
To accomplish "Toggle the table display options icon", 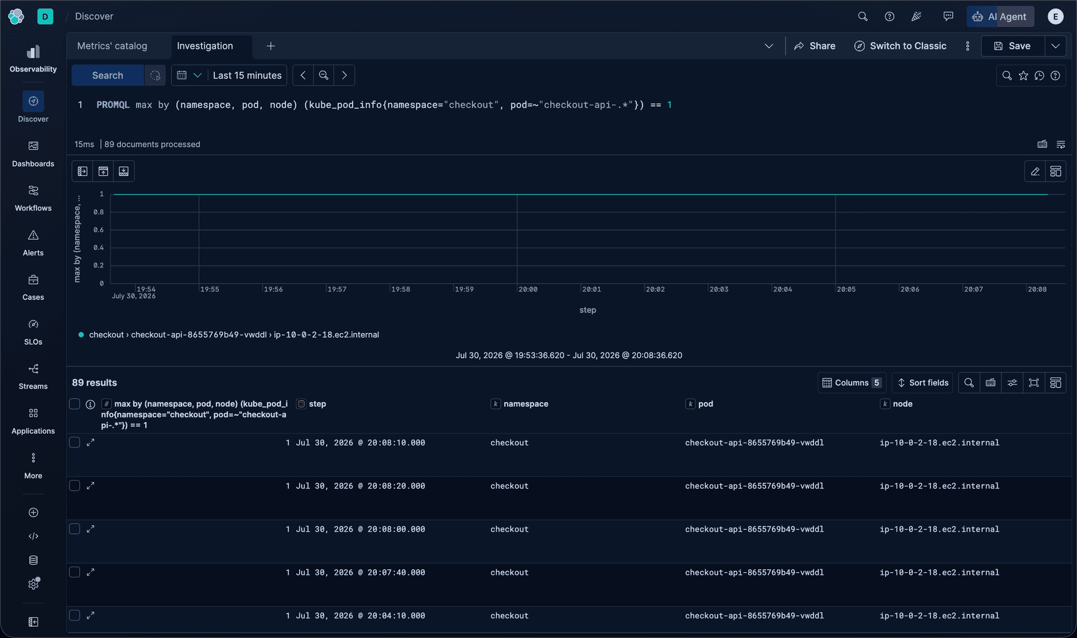I will pyautogui.click(x=1012, y=383).
